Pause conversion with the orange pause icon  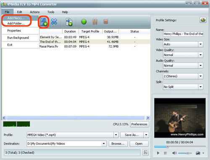(95, 22)
